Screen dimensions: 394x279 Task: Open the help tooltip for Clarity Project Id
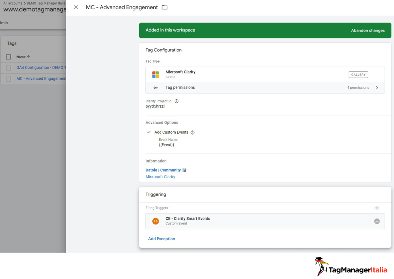click(177, 101)
